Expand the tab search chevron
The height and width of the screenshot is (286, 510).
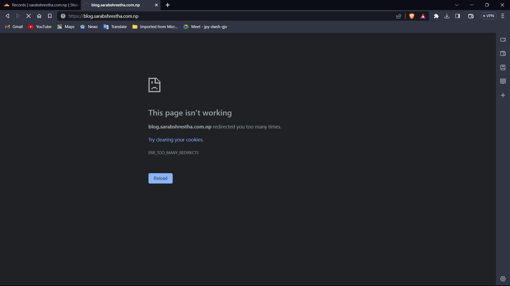coord(457,5)
